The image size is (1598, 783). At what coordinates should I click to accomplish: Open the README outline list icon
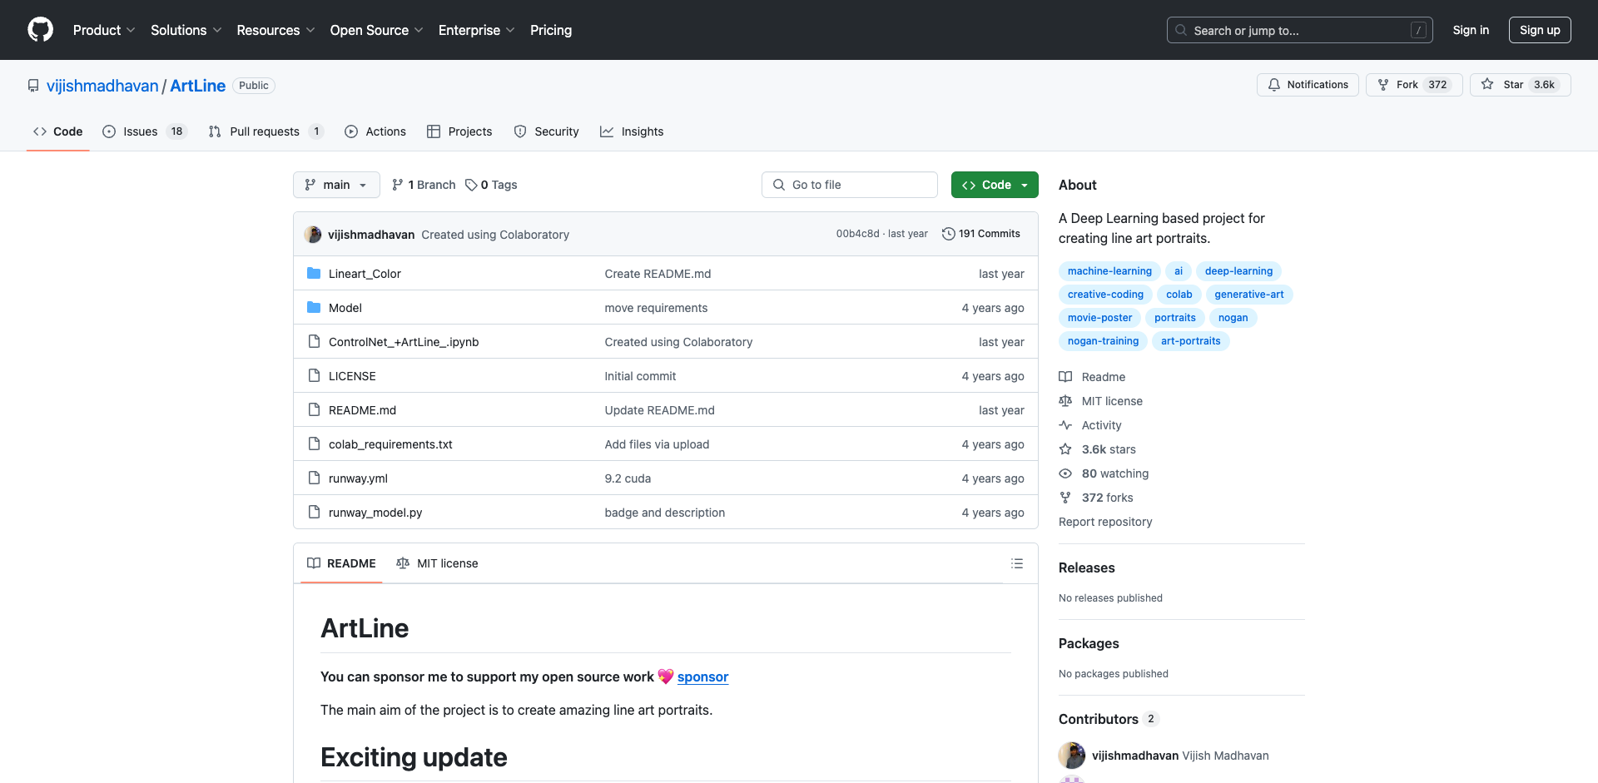(1016, 563)
